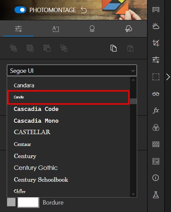Image resolution: width=171 pixels, height=212 pixels.
Task: Open the glasses icon sidebar tool
Action: 156,94
